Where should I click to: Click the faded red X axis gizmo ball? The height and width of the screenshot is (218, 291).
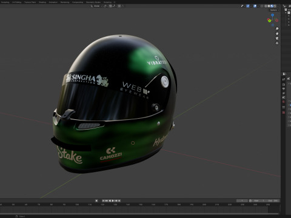click(276, 20)
